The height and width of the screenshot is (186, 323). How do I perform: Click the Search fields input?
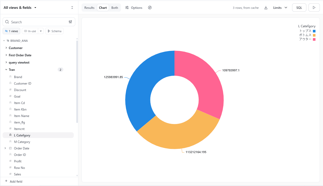(x=39, y=22)
